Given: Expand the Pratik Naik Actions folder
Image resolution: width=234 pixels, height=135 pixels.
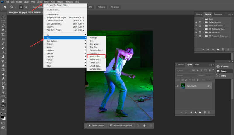Looking at the screenshot, I should [x=203, y=26].
